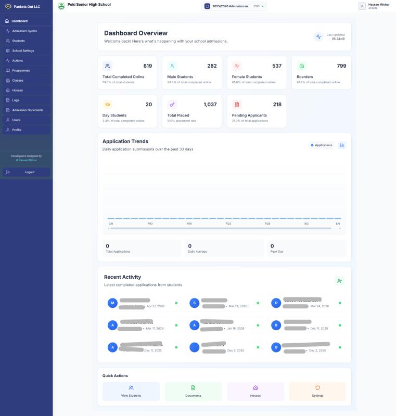Click the Hassan Iftikhar admin name

[379, 5]
